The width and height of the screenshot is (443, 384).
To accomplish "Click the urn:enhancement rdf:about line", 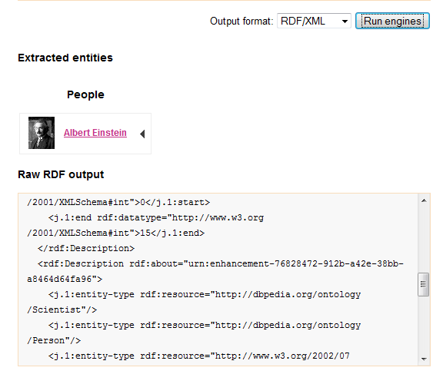I will coord(221,263).
